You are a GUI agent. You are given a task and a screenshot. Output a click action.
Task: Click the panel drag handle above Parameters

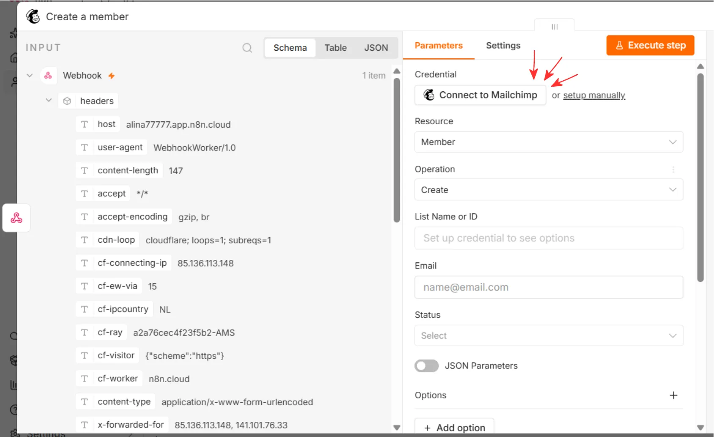(555, 26)
